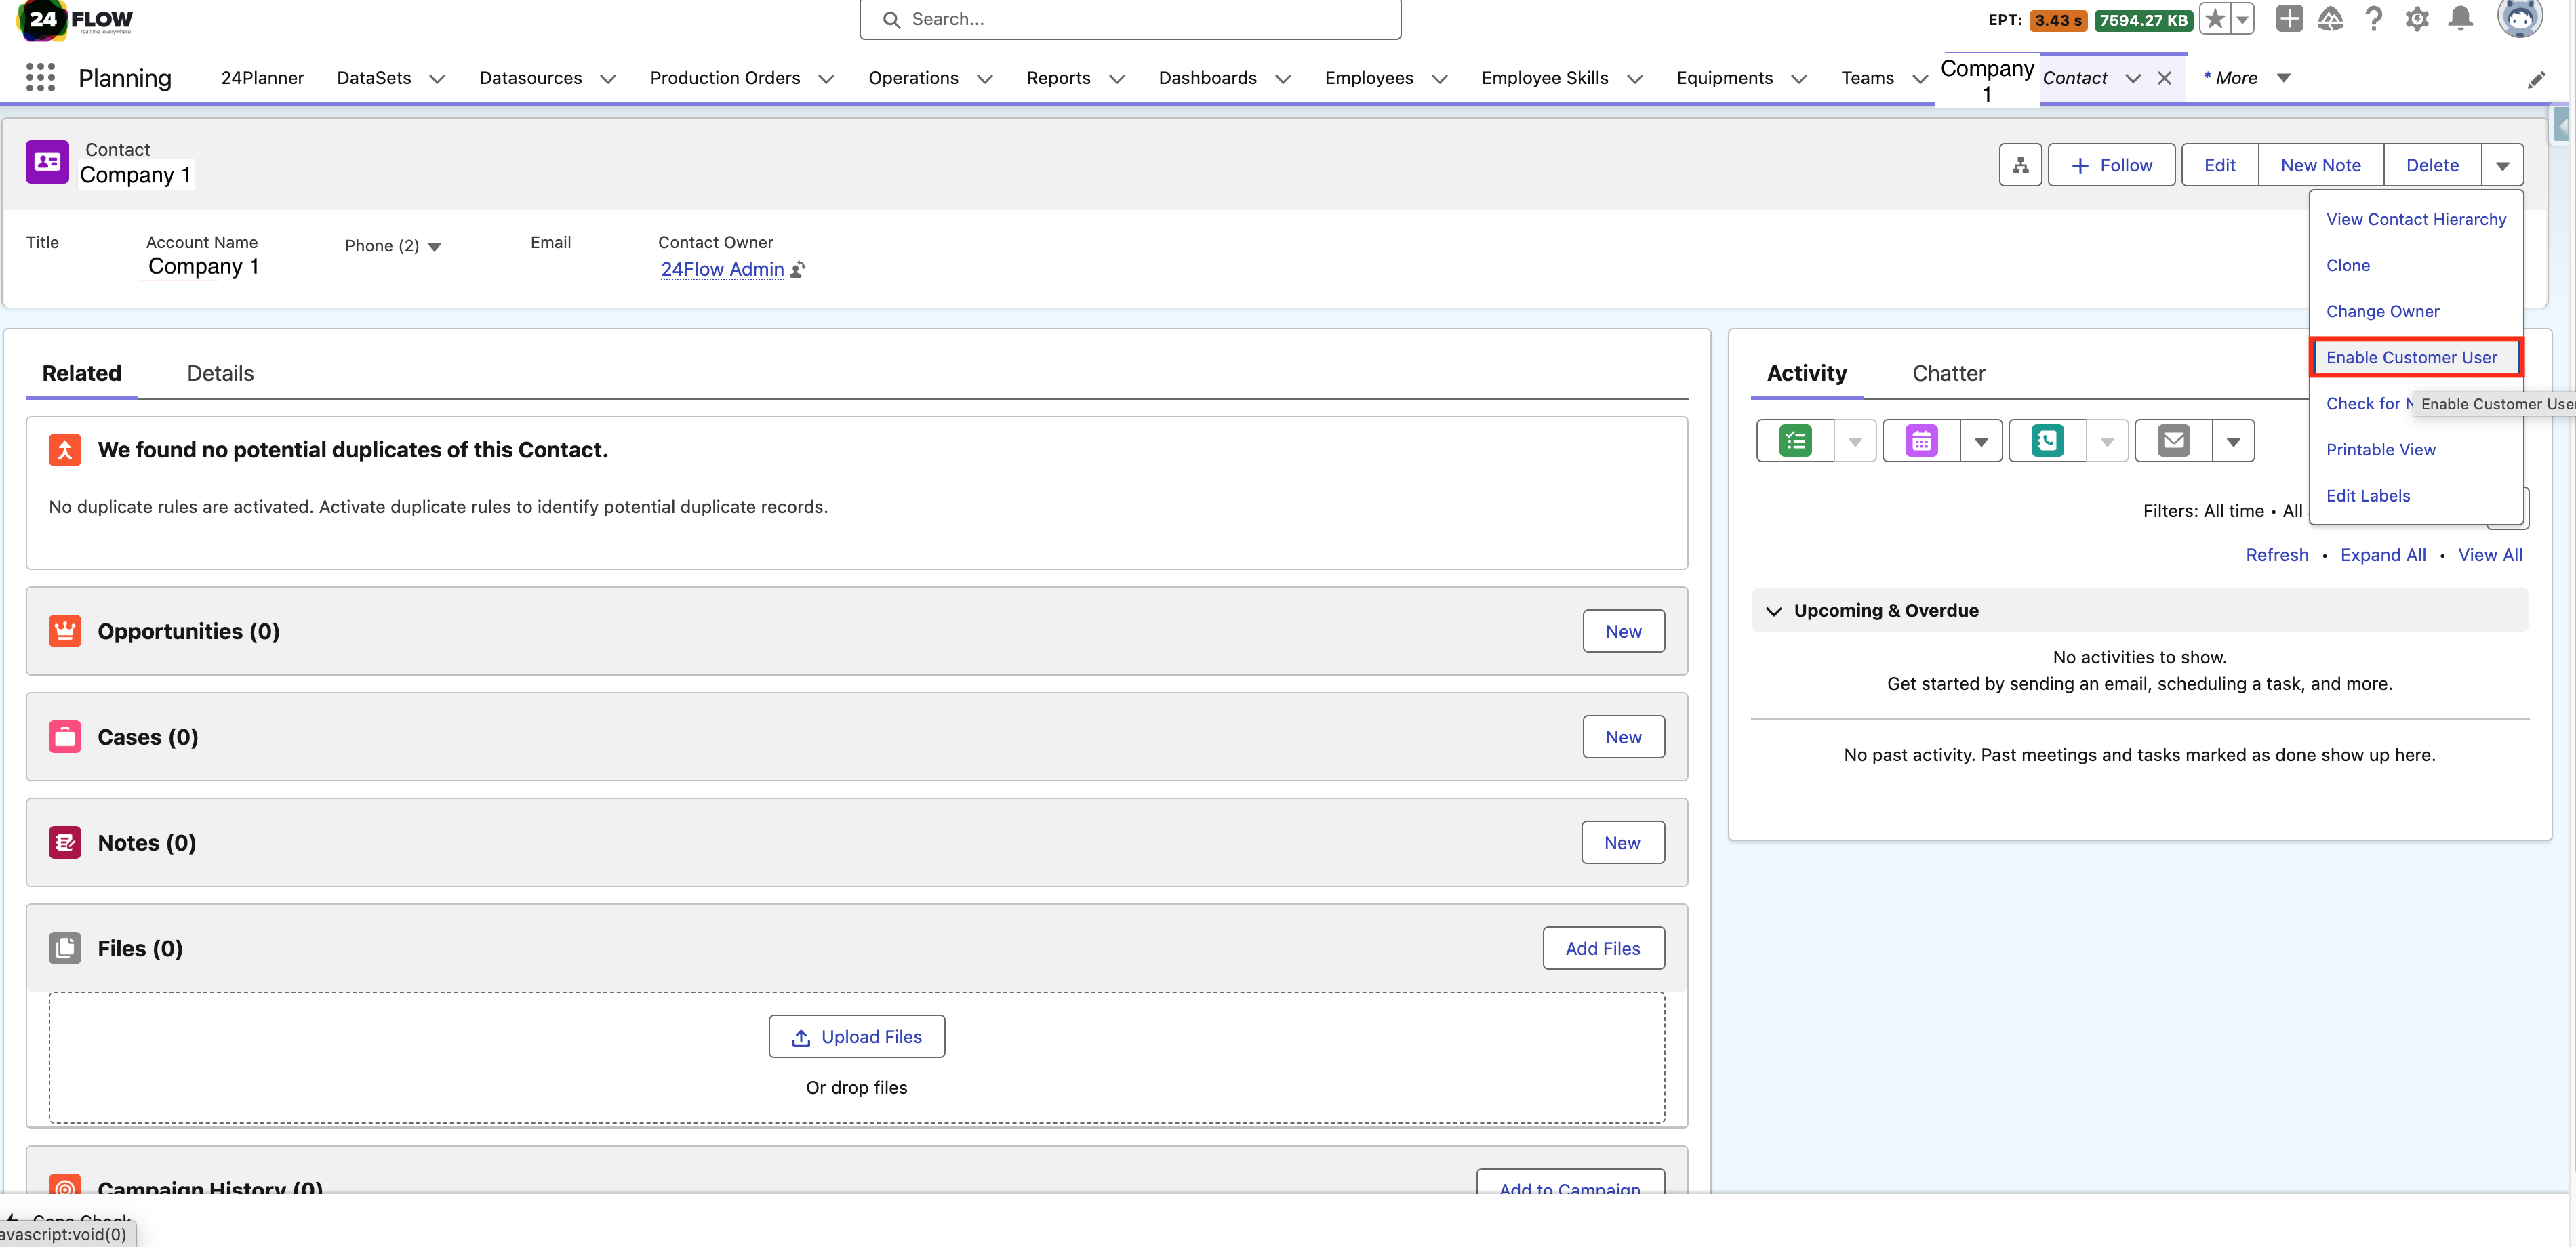Switch to the Chatter tab

(x=1948, y=373)
